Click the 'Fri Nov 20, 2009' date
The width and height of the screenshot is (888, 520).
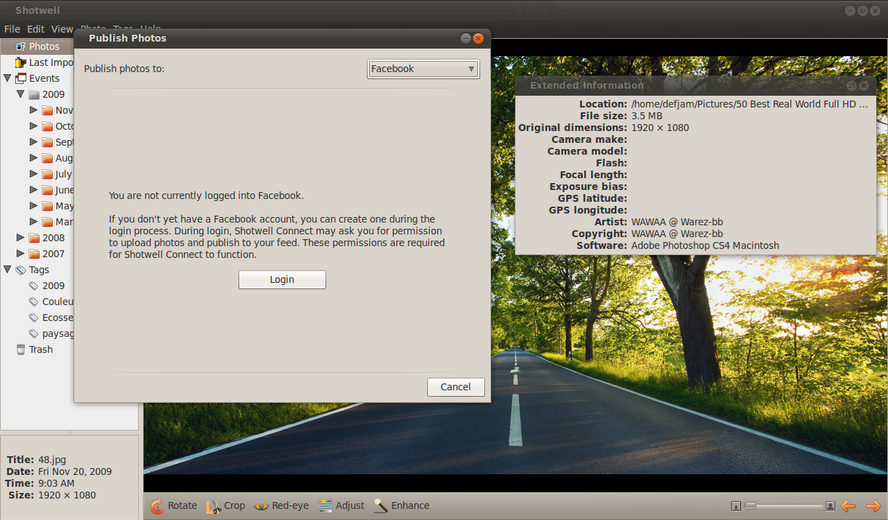[x=75, y=471]
